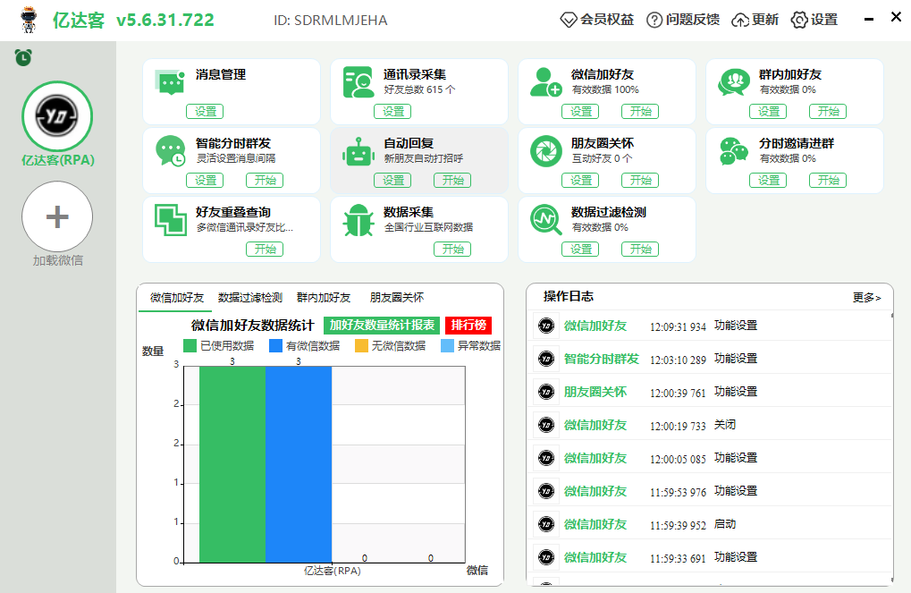This screenshot has height=593, width=911.
Task: Click the 消息管理 chat icon
Action: pos(170,82)
